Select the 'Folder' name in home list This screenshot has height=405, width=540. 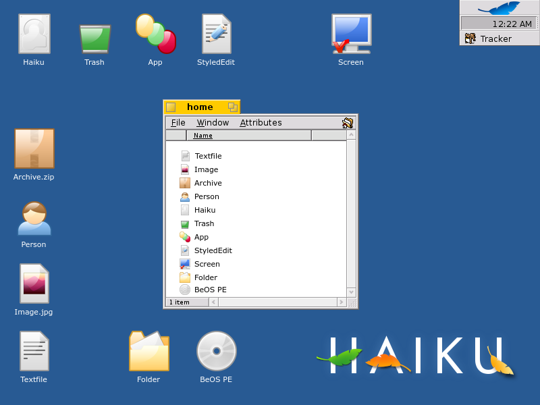click(206, 277)
